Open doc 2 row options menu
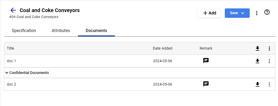278x106 pixels. pos(269,84)
